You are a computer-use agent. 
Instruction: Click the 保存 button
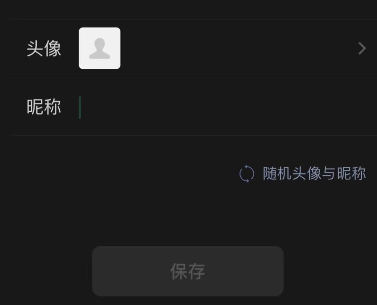coord(188,271)
